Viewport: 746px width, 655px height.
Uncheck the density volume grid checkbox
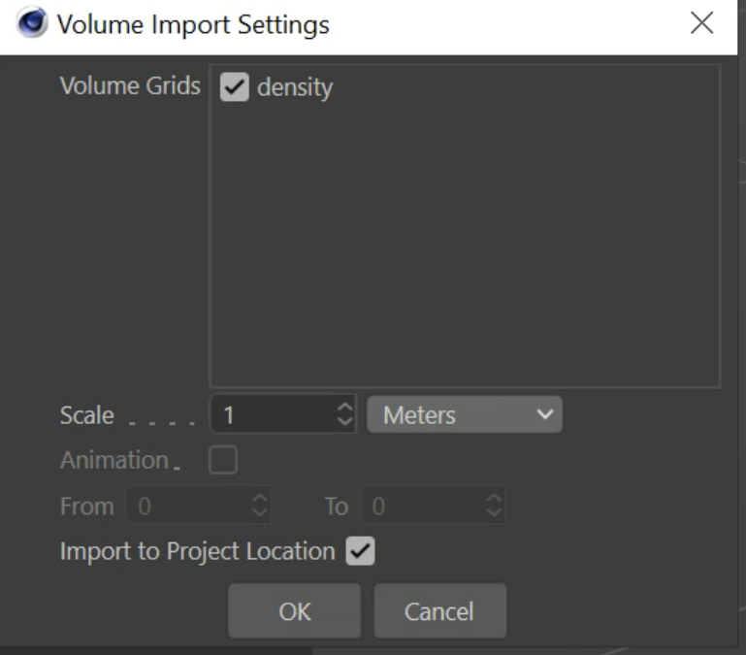point(234,87)
